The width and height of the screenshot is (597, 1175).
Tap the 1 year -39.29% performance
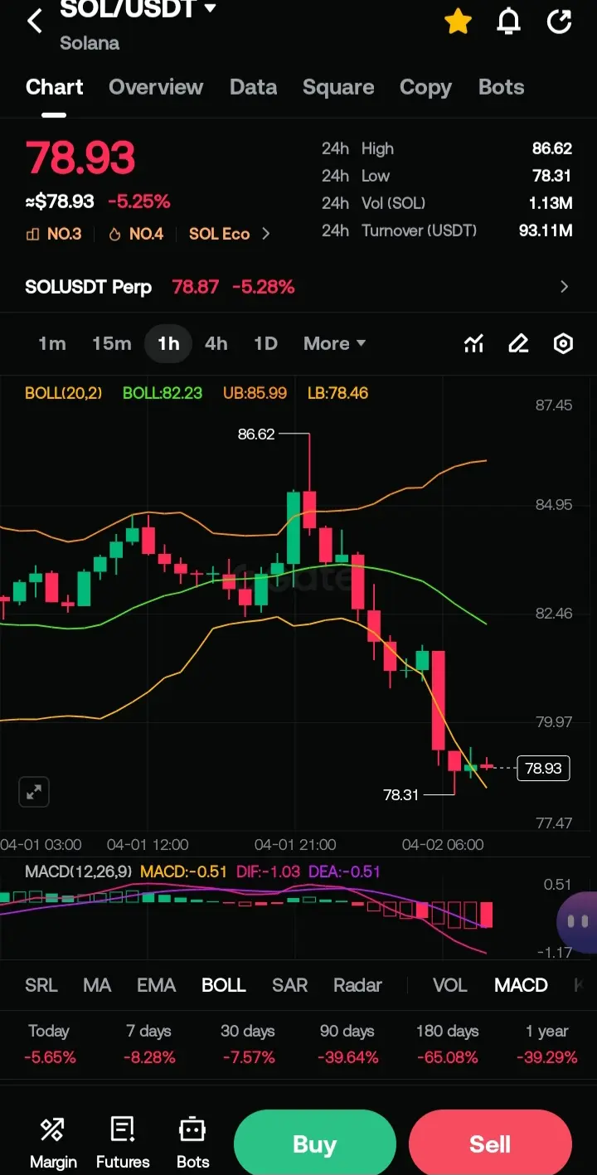[547, 1044]
